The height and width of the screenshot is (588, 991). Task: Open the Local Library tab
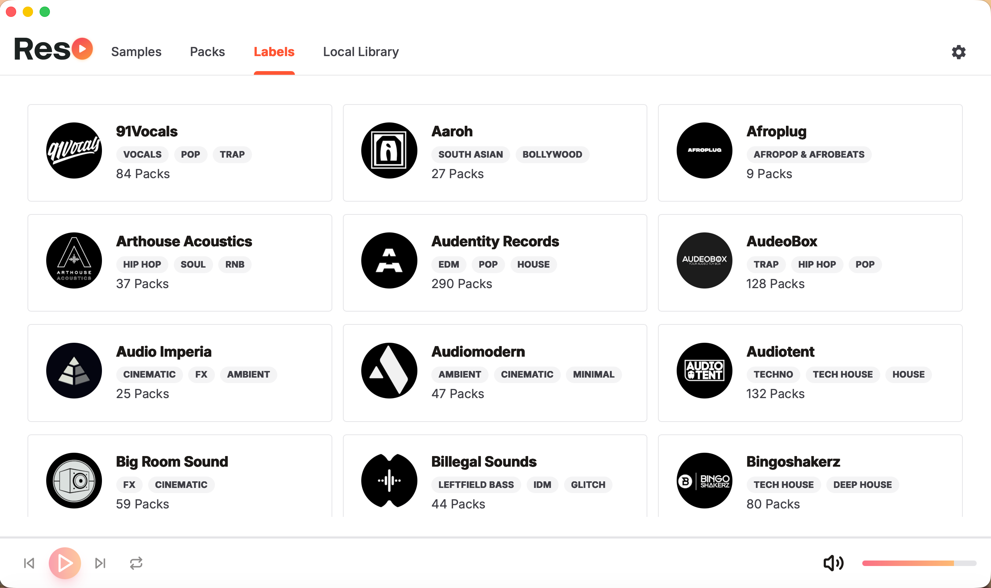pyautogui.click(x=361, y=52)
